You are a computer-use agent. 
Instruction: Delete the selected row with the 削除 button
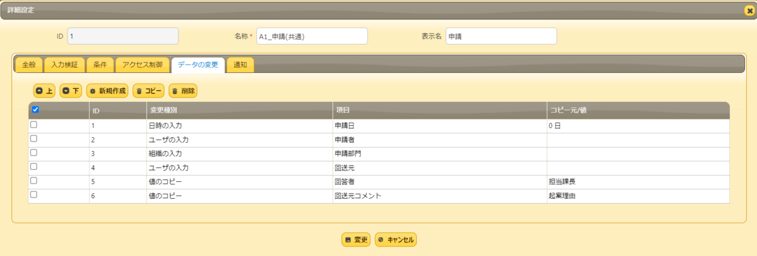point(184,91)
